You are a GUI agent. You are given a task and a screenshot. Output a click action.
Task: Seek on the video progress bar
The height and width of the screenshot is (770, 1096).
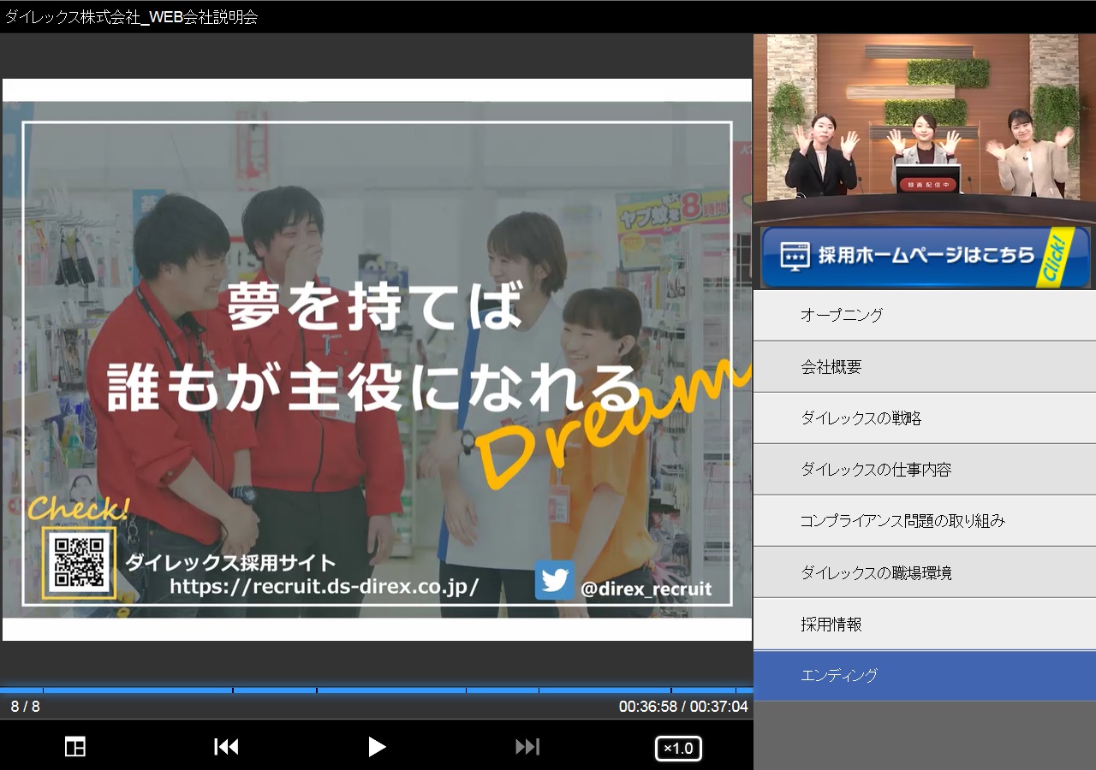[x=377, y=690]
